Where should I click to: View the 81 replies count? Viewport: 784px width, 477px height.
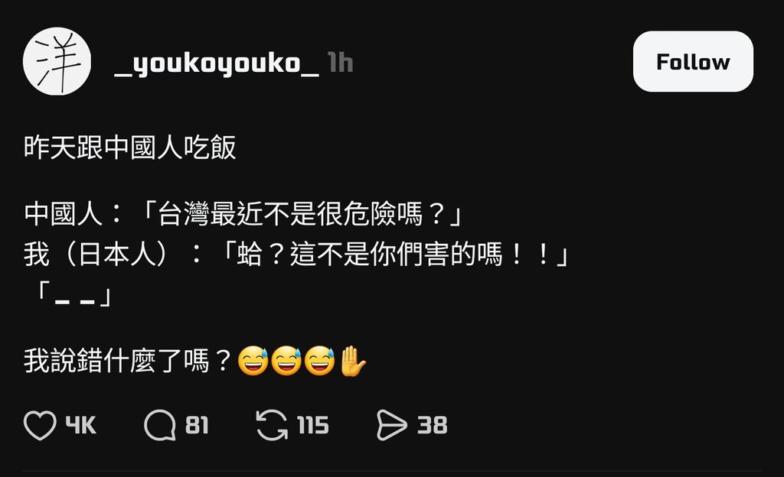click(x=197, y=425)
